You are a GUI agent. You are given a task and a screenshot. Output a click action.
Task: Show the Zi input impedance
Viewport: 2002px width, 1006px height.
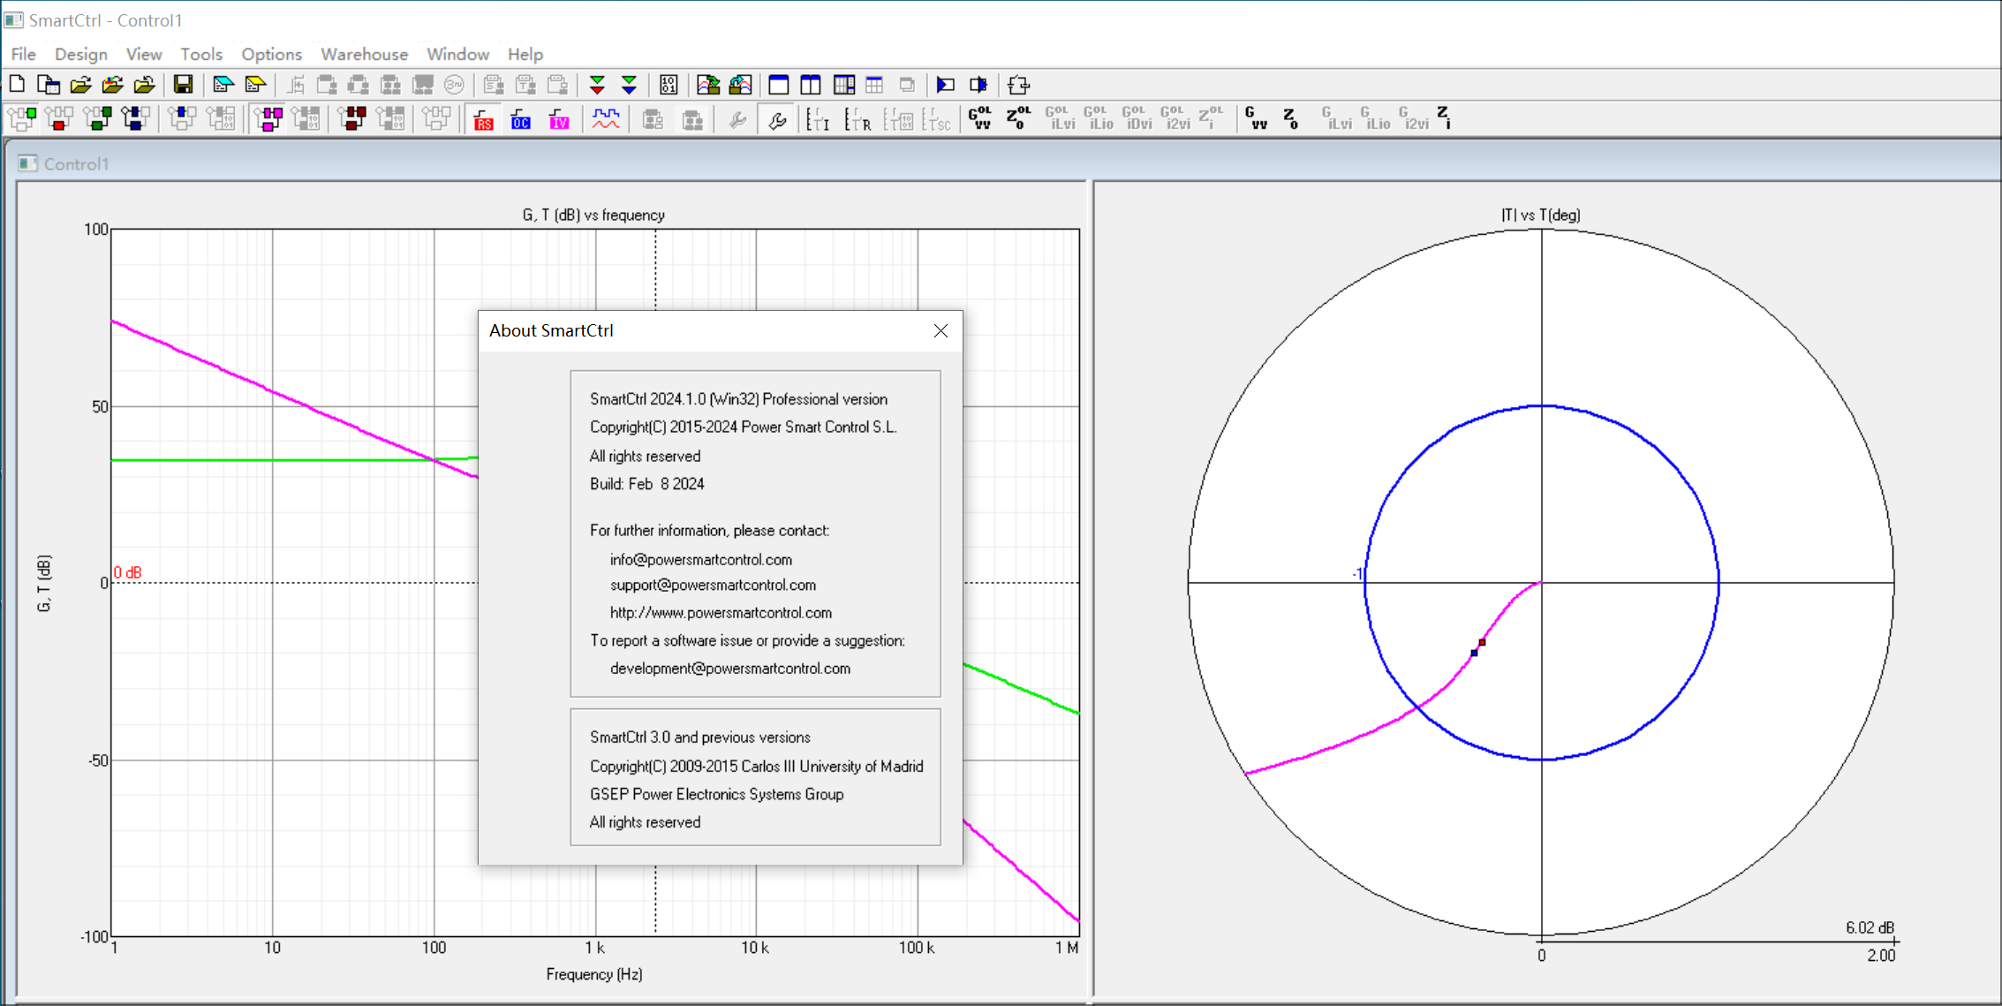[x=1443, y=118]
